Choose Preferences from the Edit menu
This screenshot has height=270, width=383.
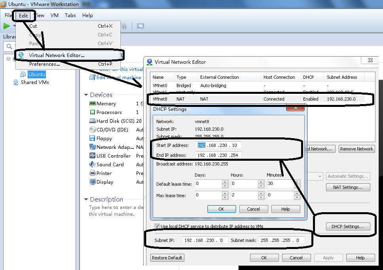point(44,64)
